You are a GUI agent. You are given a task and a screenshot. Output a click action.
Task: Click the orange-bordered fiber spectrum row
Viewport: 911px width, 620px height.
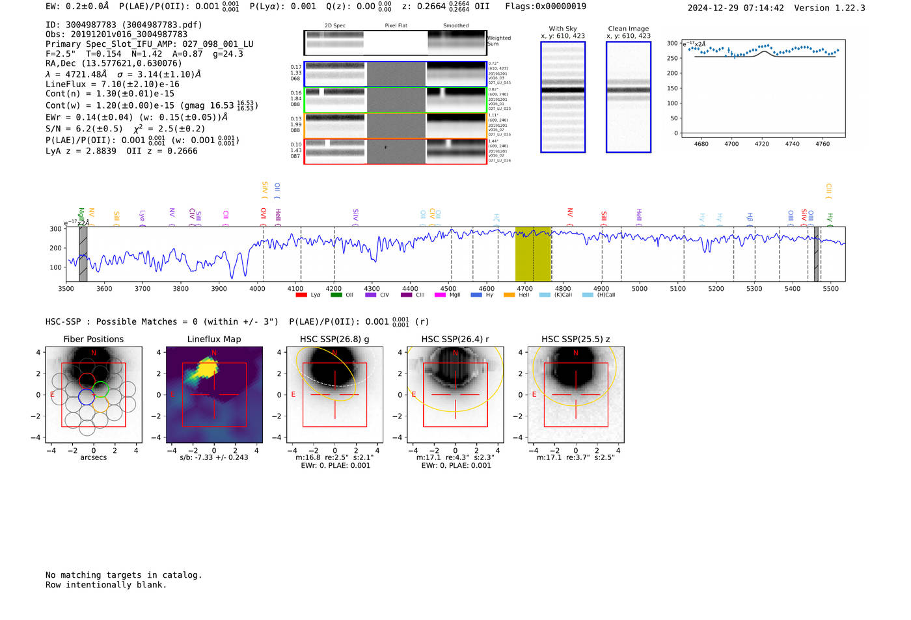396,126
